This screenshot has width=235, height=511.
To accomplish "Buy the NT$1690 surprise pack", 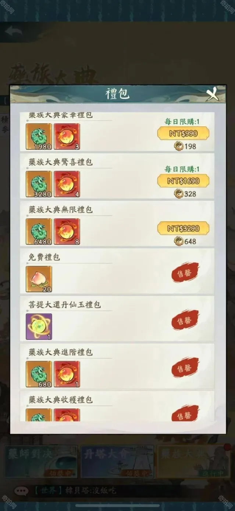I will click(183, 181).
